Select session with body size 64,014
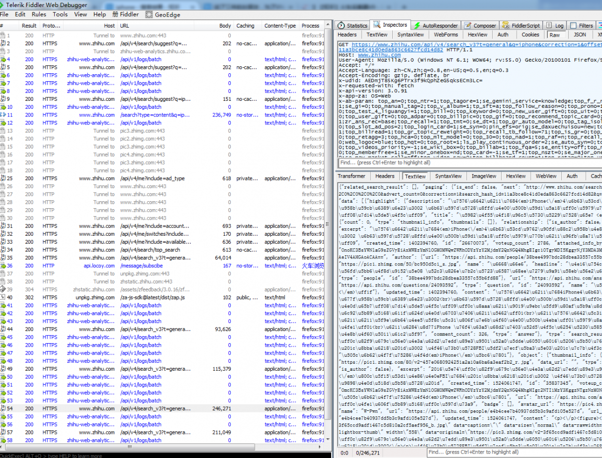 point(163,258)
